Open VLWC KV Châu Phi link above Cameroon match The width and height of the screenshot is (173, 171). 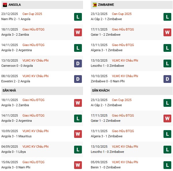(35, 60)
